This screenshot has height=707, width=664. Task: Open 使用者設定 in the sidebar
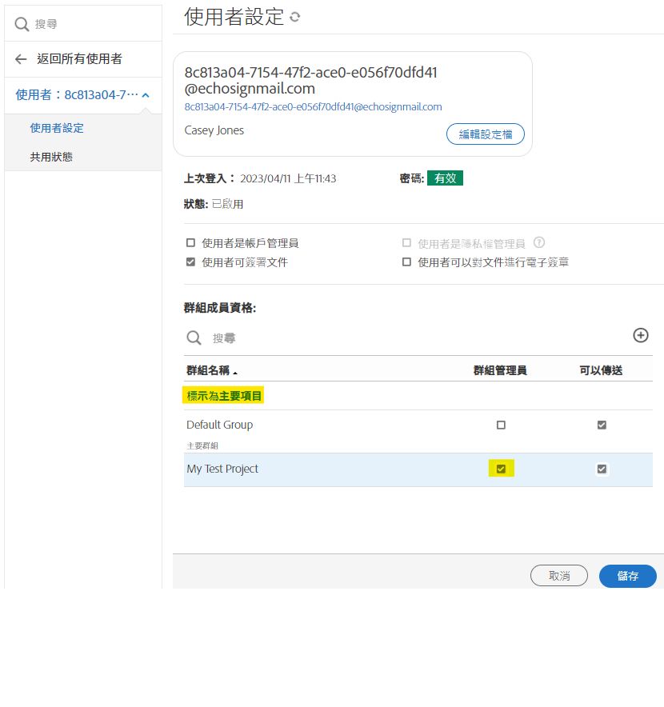[x=57, y=128]
